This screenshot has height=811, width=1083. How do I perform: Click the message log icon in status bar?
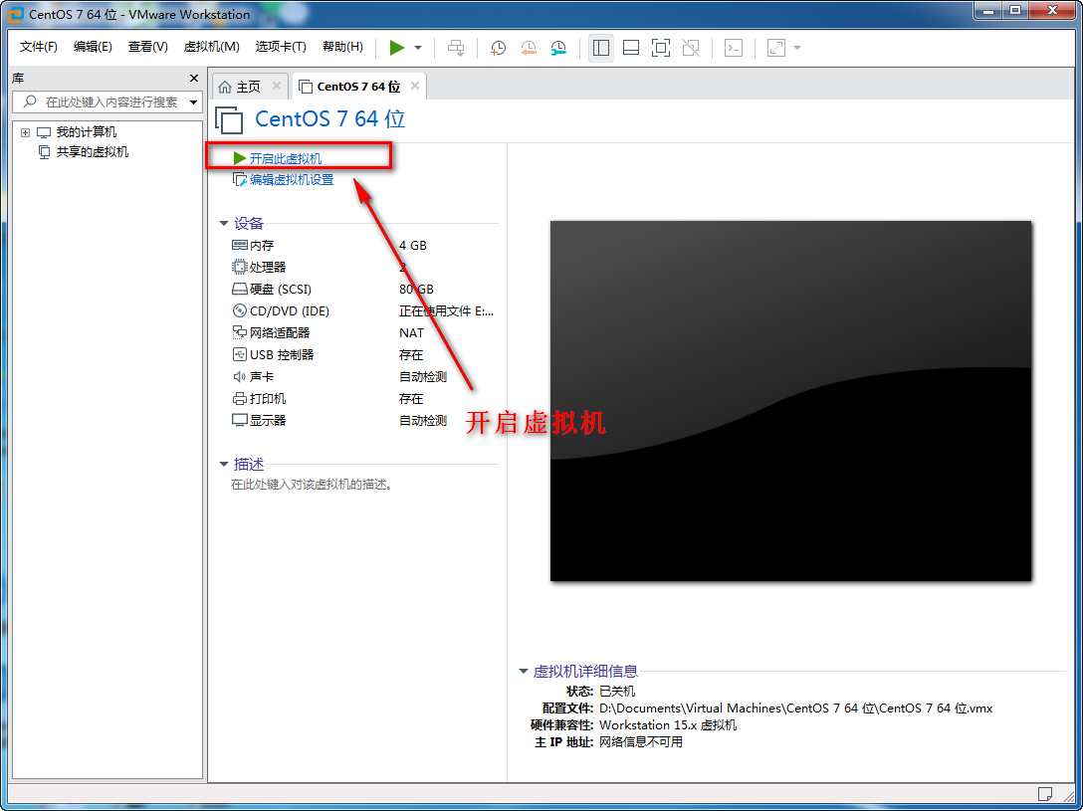(1045, 793)
